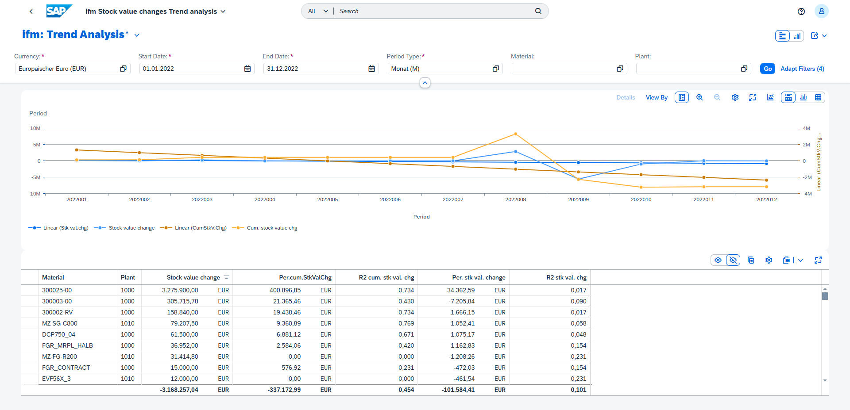Open the View By menu
The width and height of the screenshot is (850, 410).
[657, 97]
